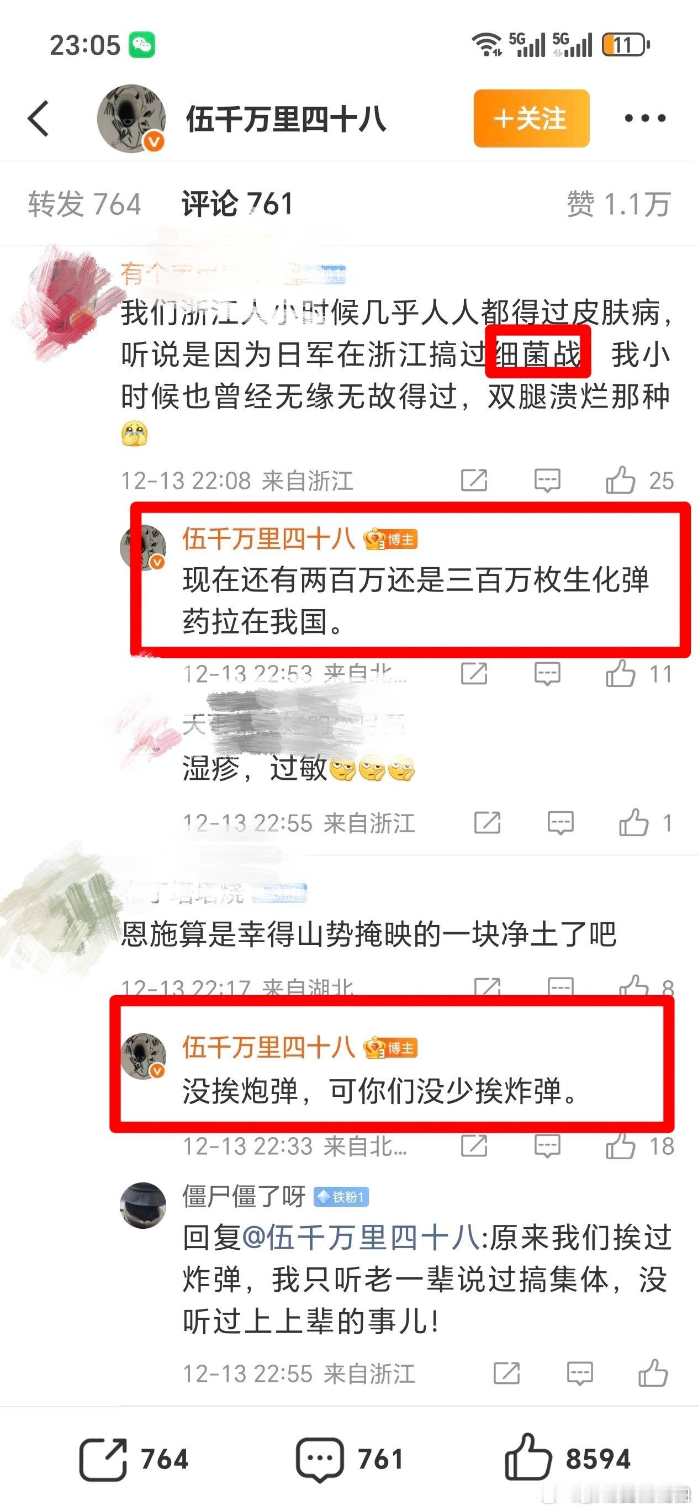Image resolution: width=698 pixels, height=1511 pixels.
Task: Forward the 恩施 comment from 湖北
Action: pyautogui.click(x=487, y=987)
